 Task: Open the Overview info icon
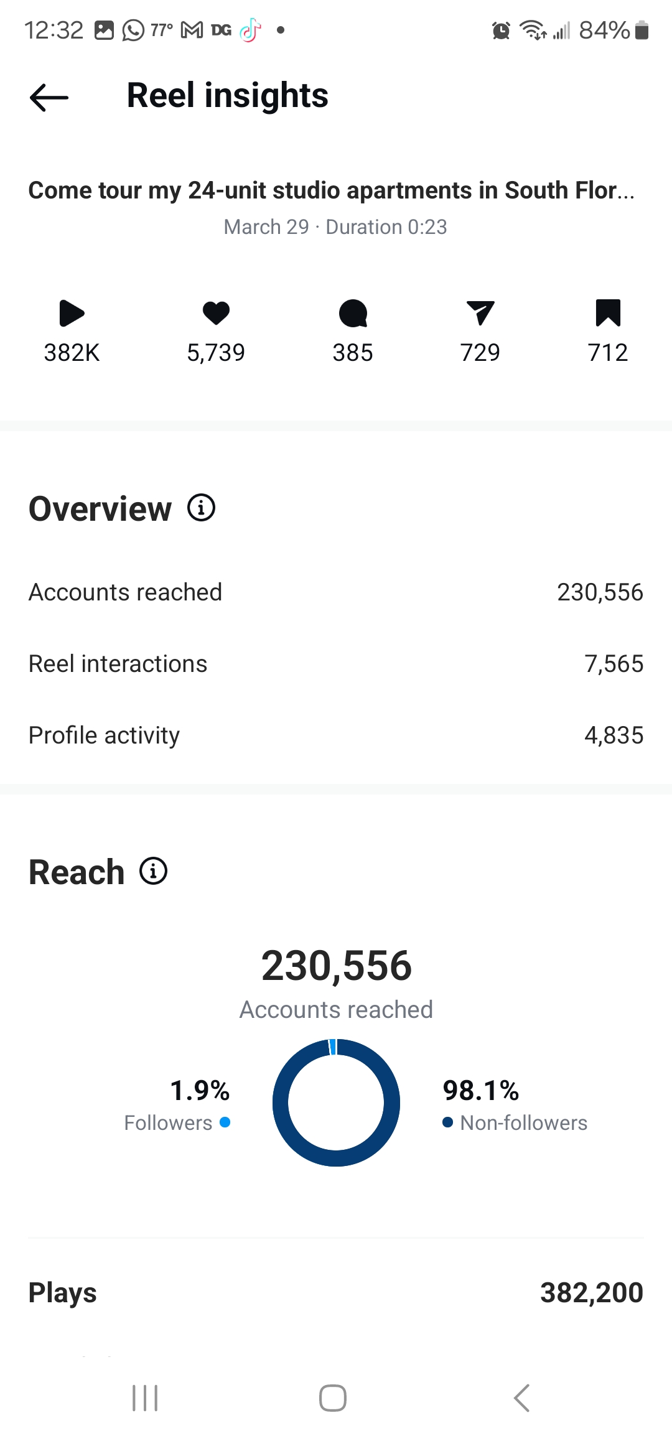coord(201,508)
